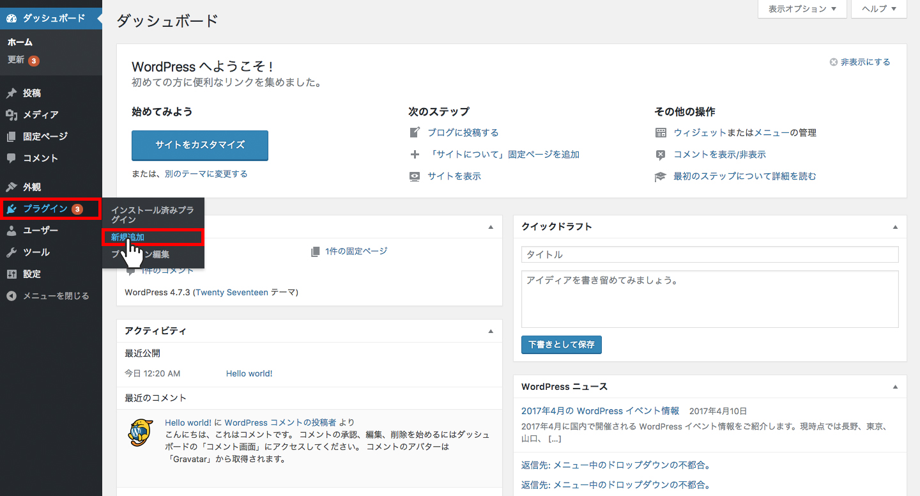Click the Wapuu avatar in recent comments
Viewport: 920px width, 496px height.
click(141, 433)
